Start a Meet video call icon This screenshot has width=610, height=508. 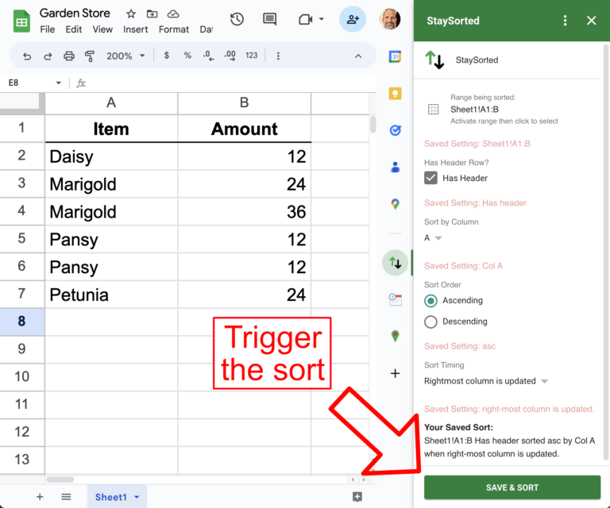305,19
